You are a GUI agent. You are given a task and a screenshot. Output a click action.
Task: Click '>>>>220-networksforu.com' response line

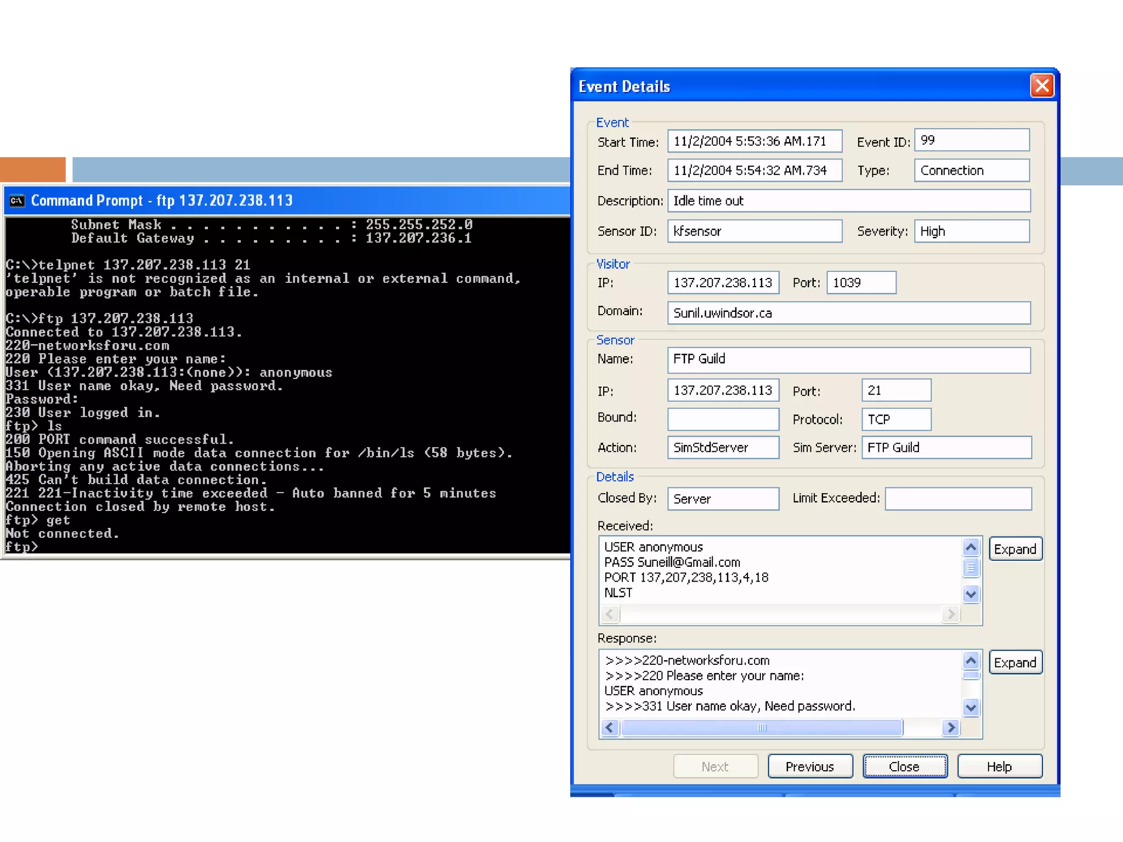687,661
